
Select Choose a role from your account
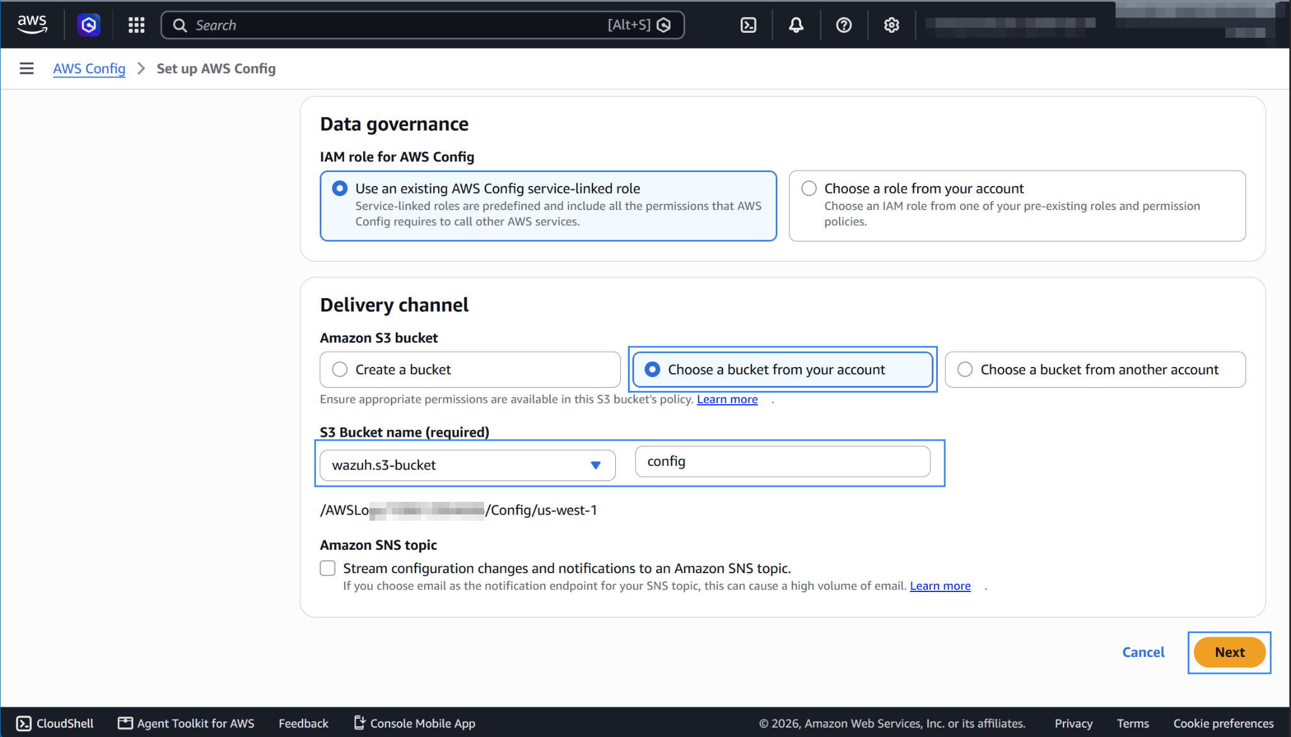(x=1017, y=206)
